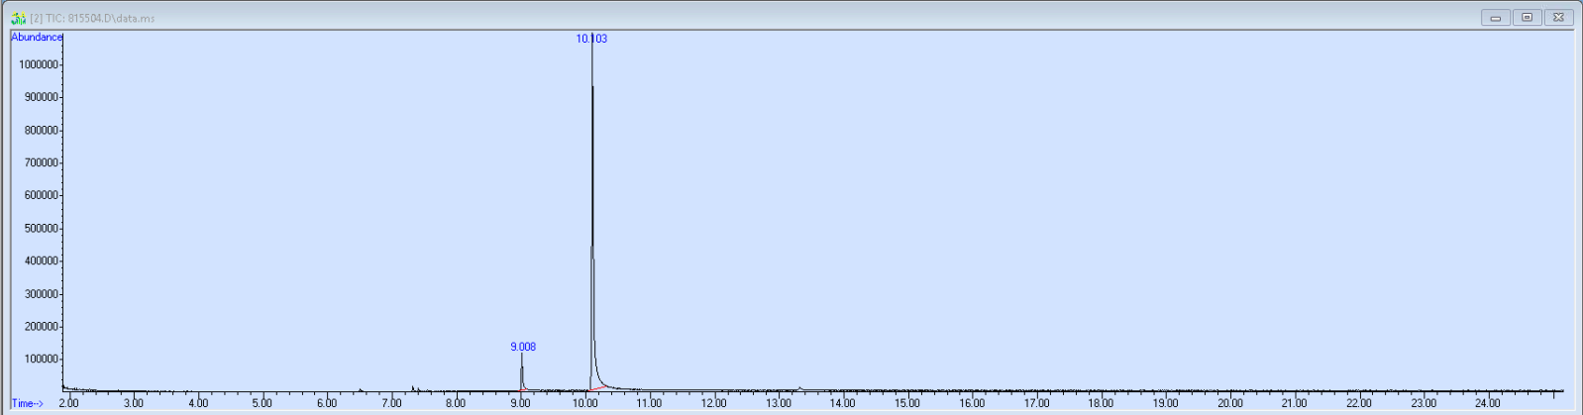Click the 7.00 time axis value

tap(391, 403)
